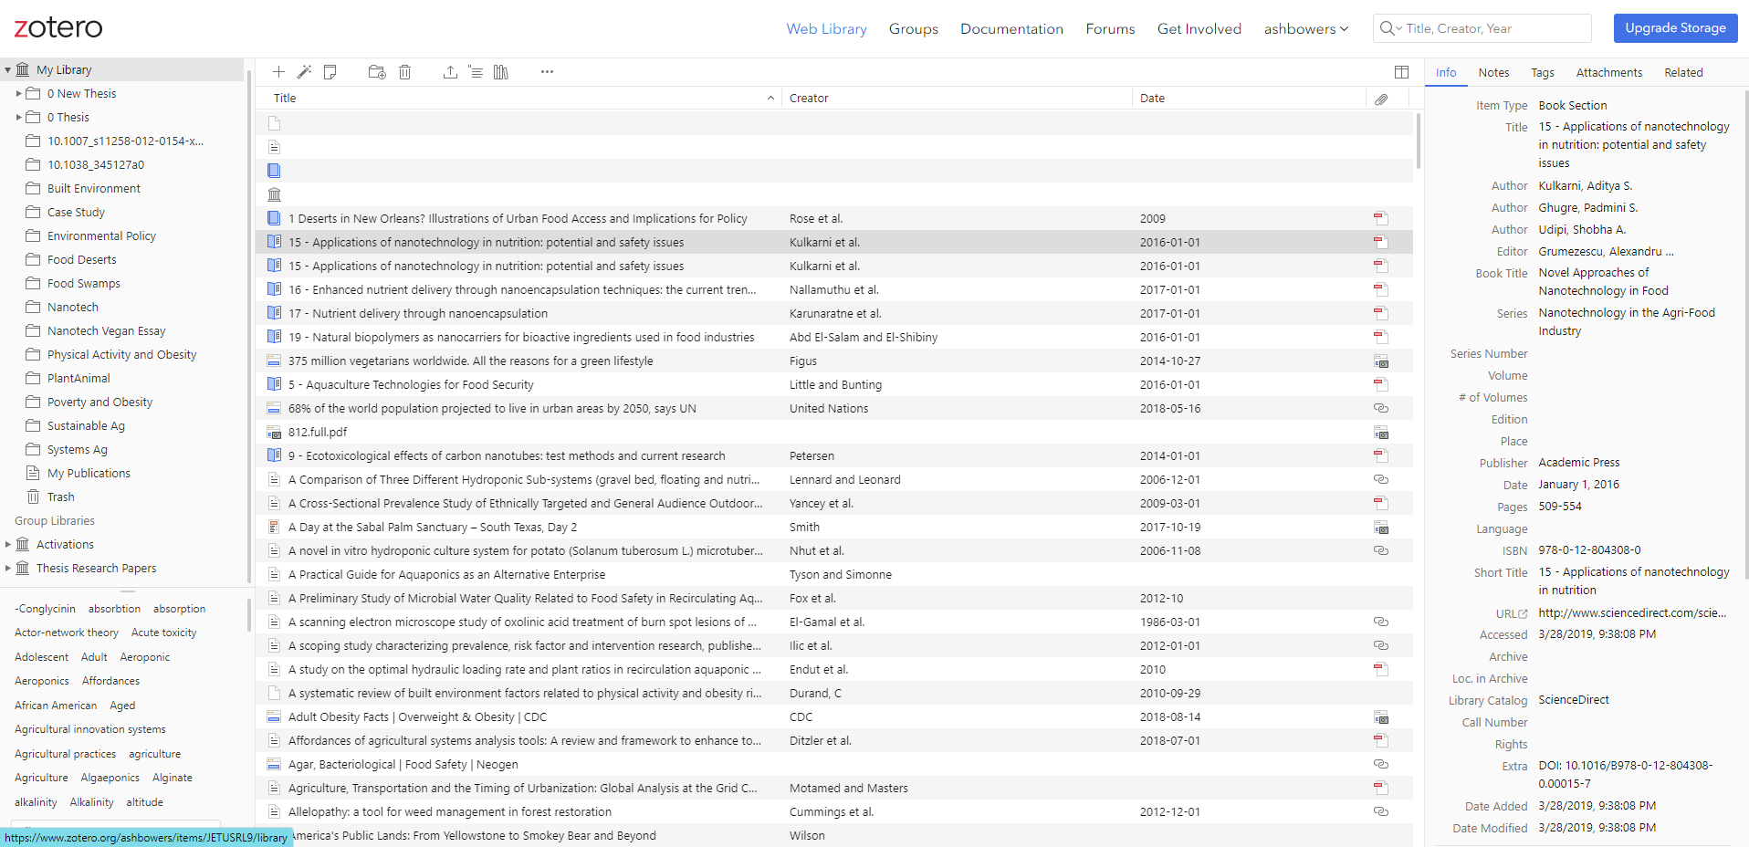The height and width of the screenshot is (847, 1749).
Task: Open the New Collection folder icon
Action: pos(376,71)
